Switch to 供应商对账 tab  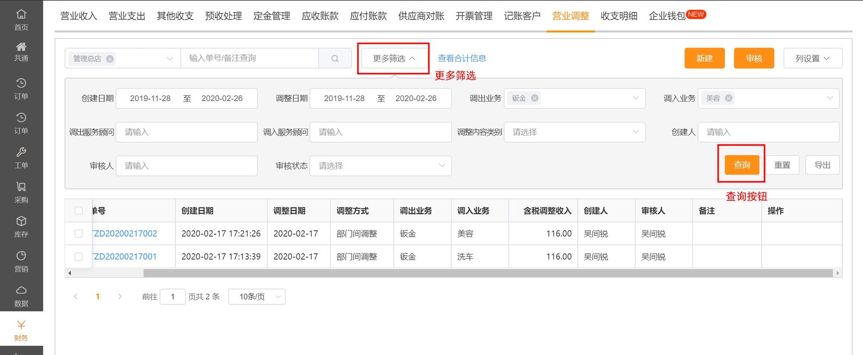[x=421, y=16]
